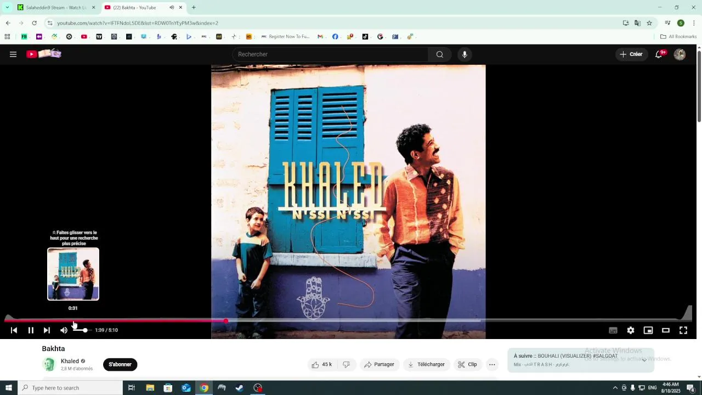702x395 pixels.
Task: Click the S'abonner subscribe button
Action: coord(120,364)
